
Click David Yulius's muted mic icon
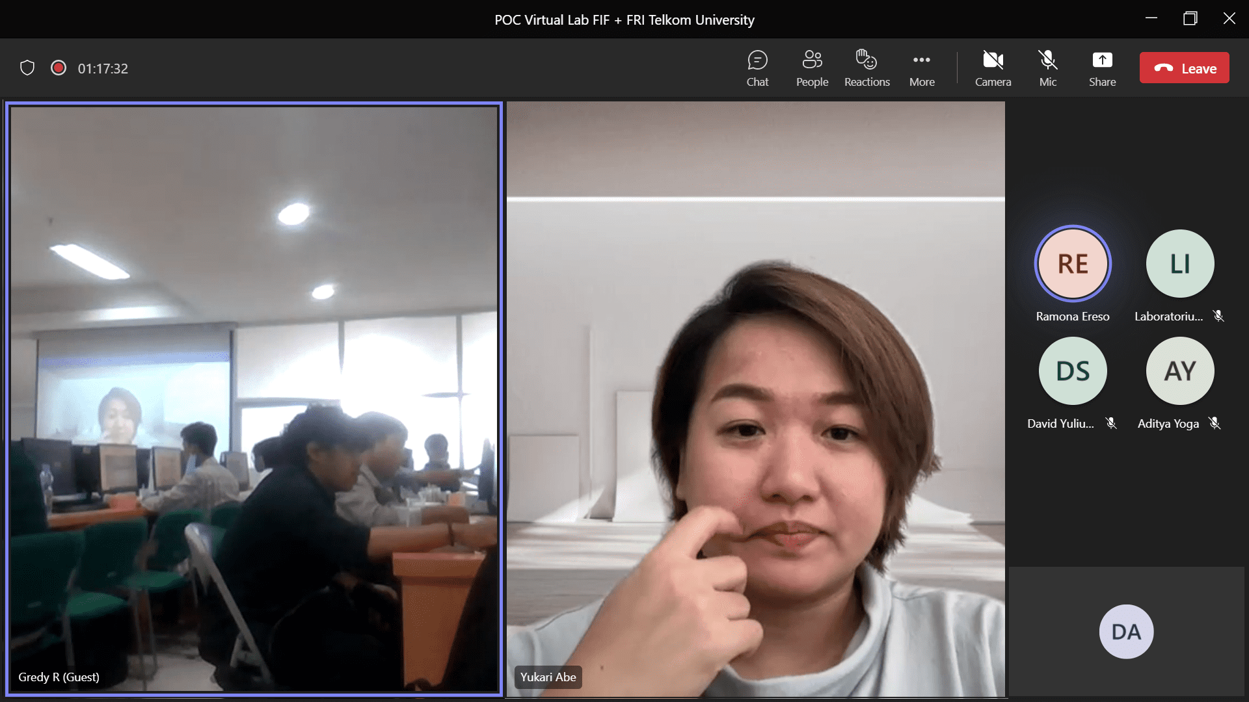tap(1111, 423)
